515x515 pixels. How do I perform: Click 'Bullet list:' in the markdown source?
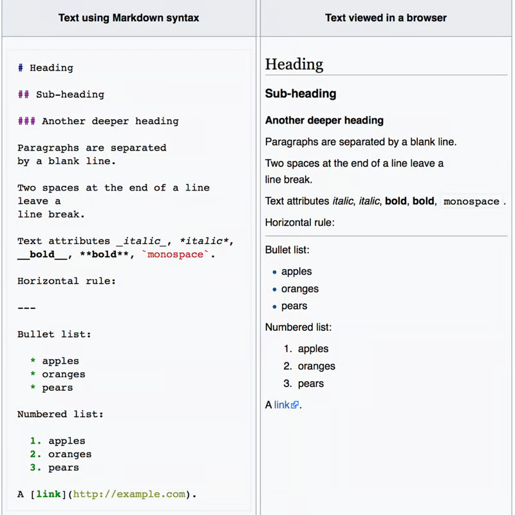pyautogui.click(x=54, y=334)
